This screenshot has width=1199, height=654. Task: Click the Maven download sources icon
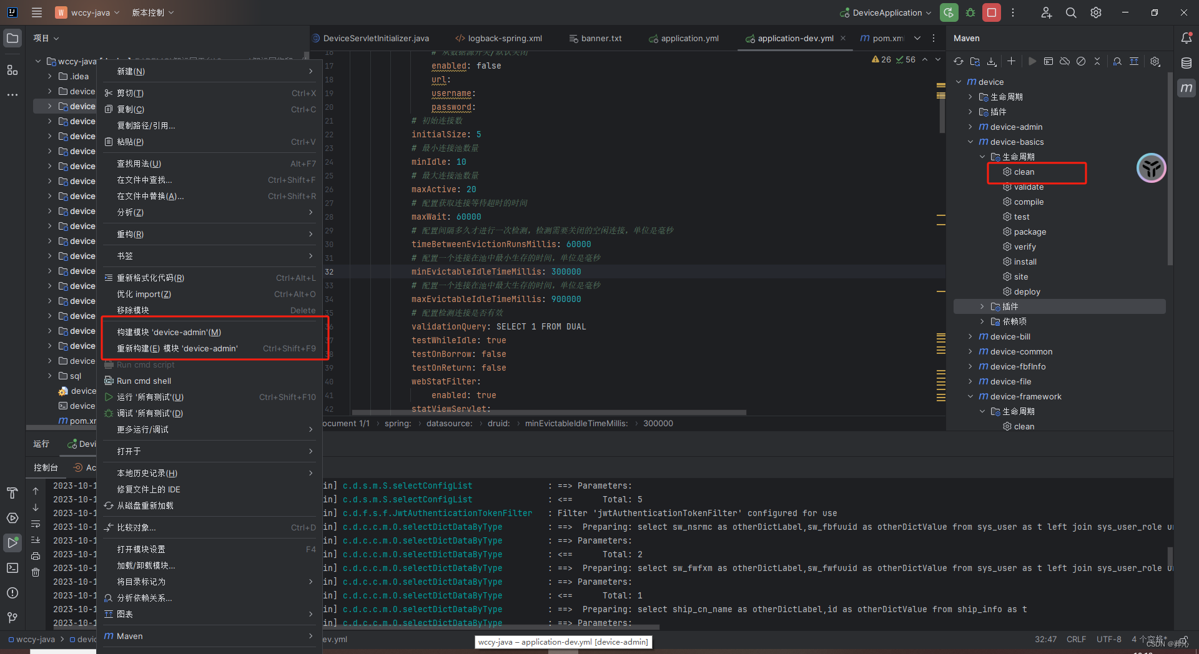pos(992,61)
